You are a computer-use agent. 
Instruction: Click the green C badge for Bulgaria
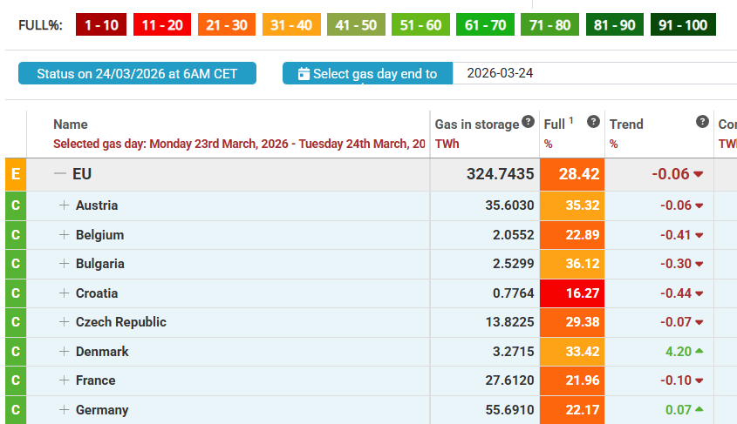pyautogui.click(x=16, y=264)
